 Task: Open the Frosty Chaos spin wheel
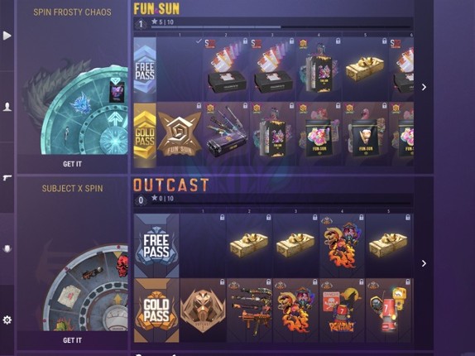pos(77,108)
